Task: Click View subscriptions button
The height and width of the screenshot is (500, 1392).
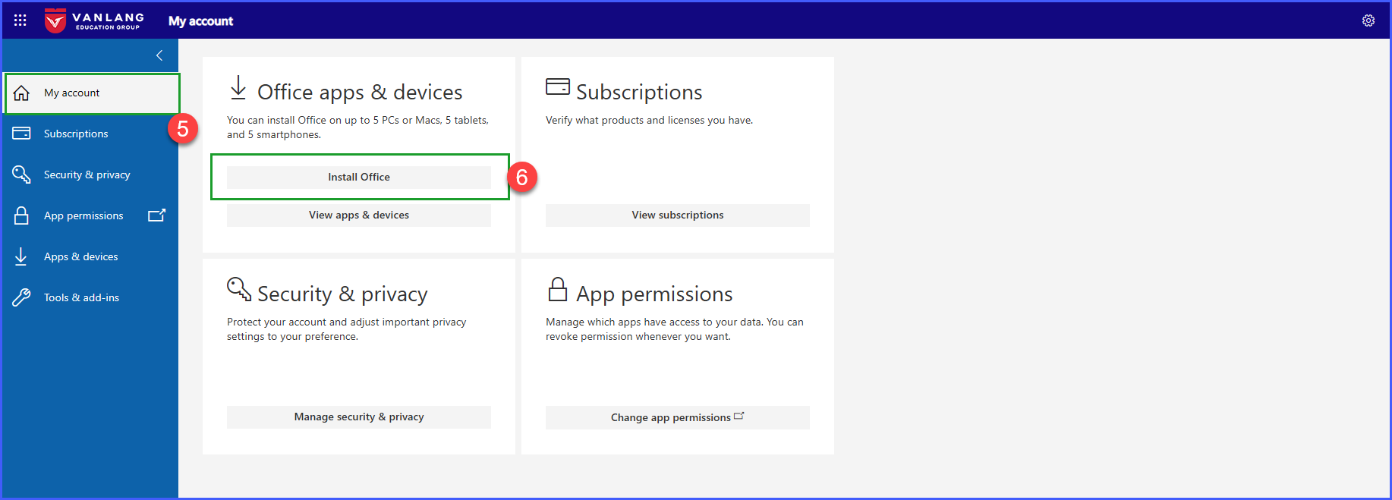Action: [x=678, y=215]
